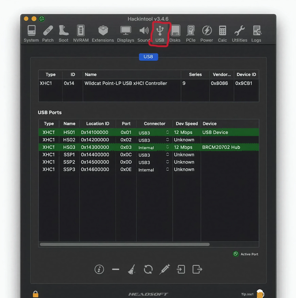Image resolution: width=296 pixels, height=298 pixels.
Task: Click port value 0x0E
Action: click(126, 169)
